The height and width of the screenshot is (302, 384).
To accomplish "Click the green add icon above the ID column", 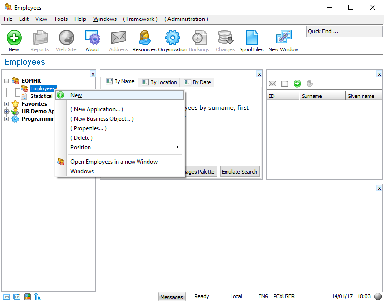I will tap(297, 84).
